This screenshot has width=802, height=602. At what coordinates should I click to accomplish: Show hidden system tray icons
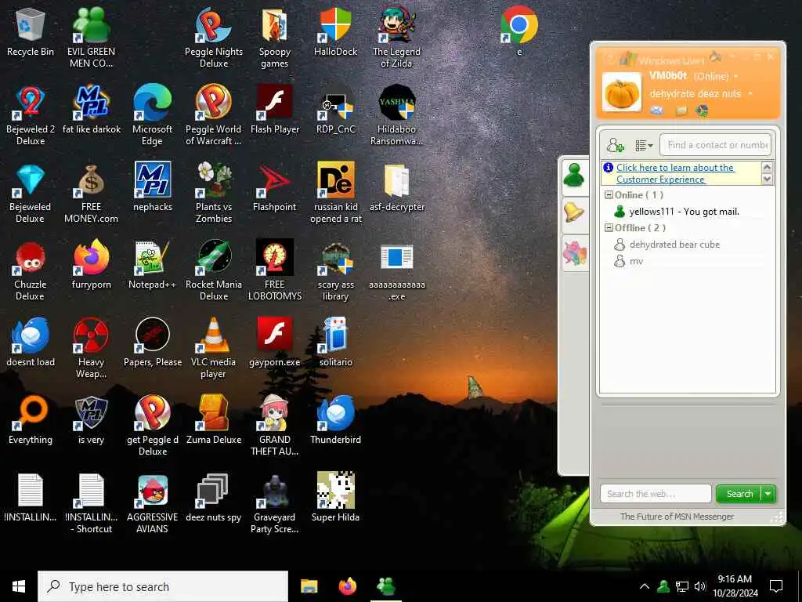[x=644, y=586]
